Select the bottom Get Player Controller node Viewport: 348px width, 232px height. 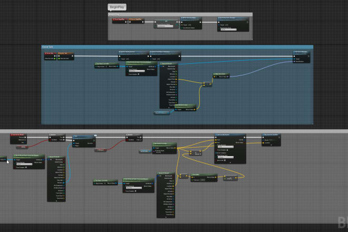(x=105, y=182)
